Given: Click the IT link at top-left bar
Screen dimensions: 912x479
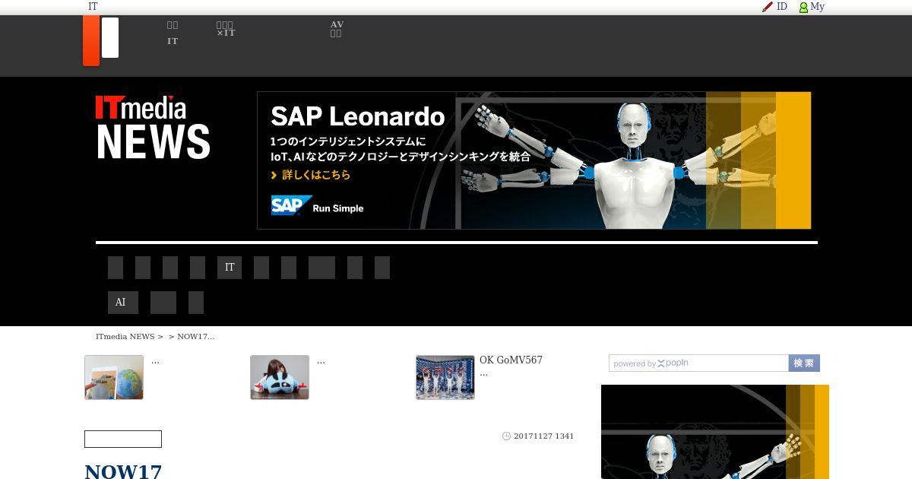Looking at the screenshot, I should tap(93, 7).
